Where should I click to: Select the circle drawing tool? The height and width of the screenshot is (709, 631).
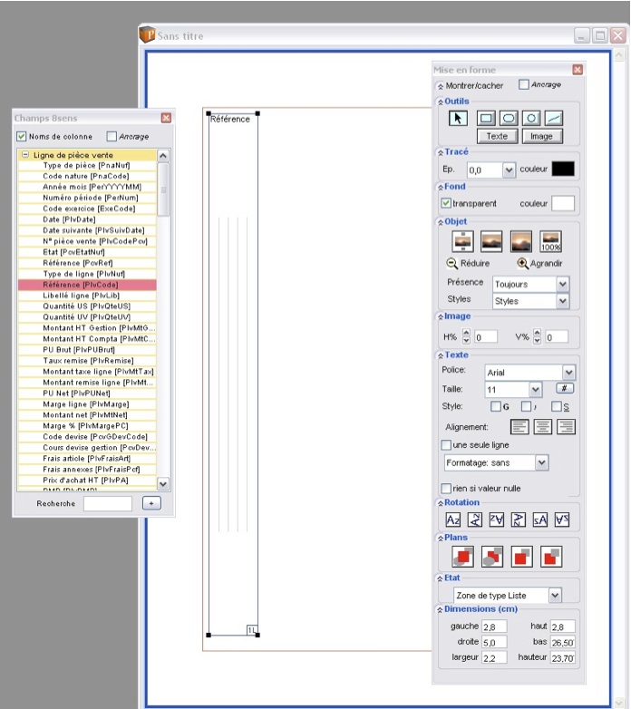531,119
